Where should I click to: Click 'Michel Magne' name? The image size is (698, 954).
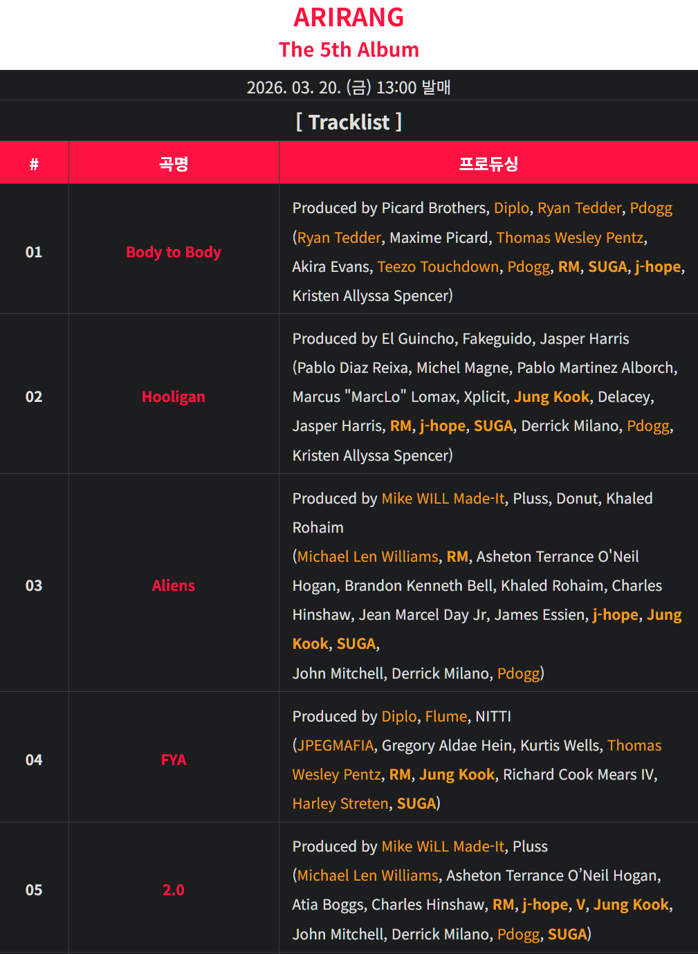[x=463, y=367]
